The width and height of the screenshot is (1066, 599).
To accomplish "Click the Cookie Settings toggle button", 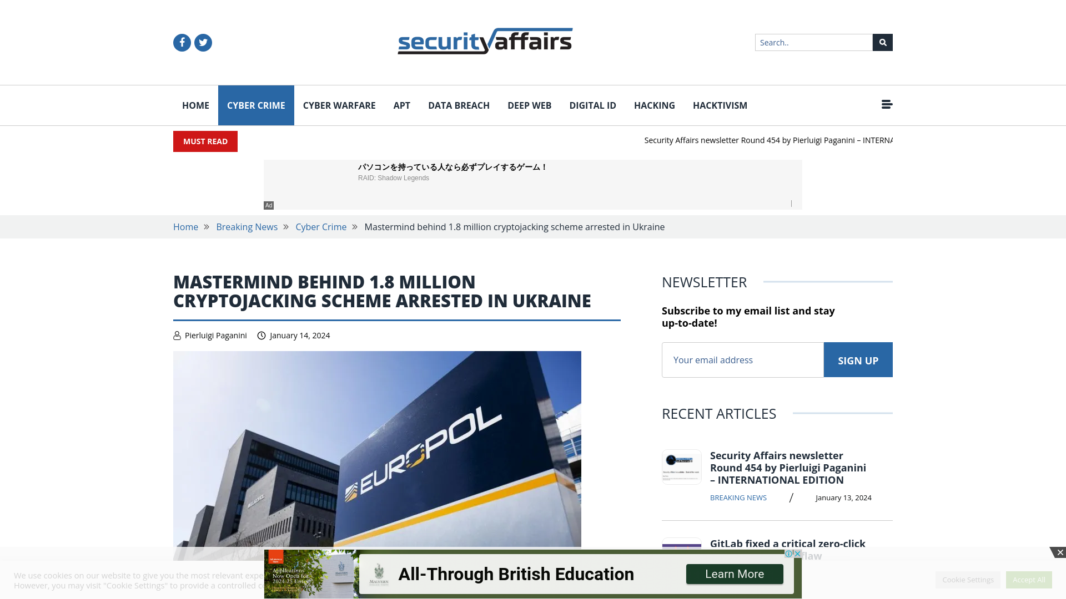I will [x=968, y=579].
